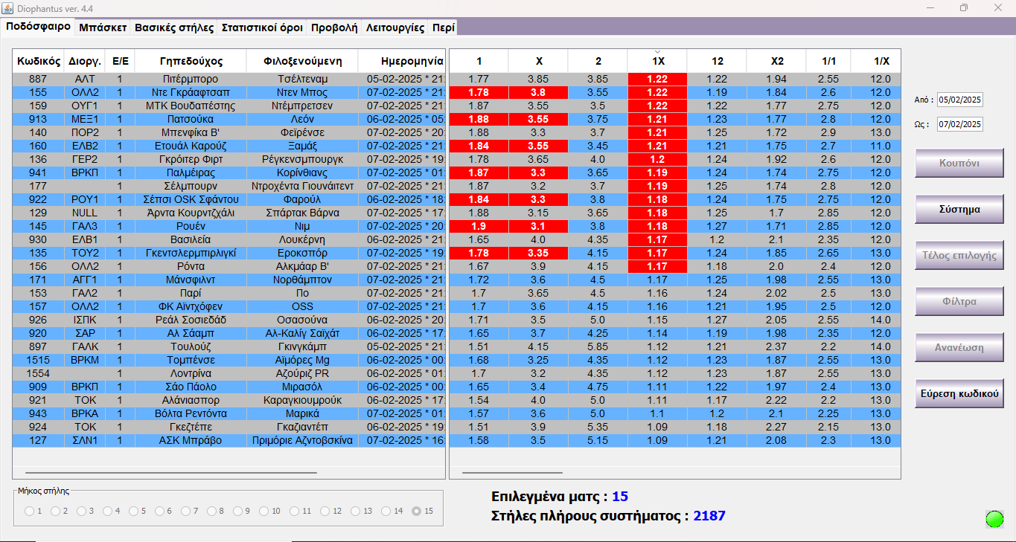Click the left table horizontal scrollbar
The height and width of the screenshot is (542, 1016).
pyautogui.click(x=171, y=472)
